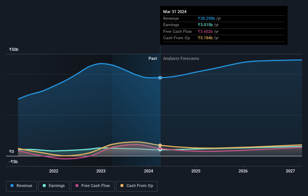The width and height of the screenshot is (308, 196).
Task: Click the Revenue row label in tooltip
Action: coord(171,18)
